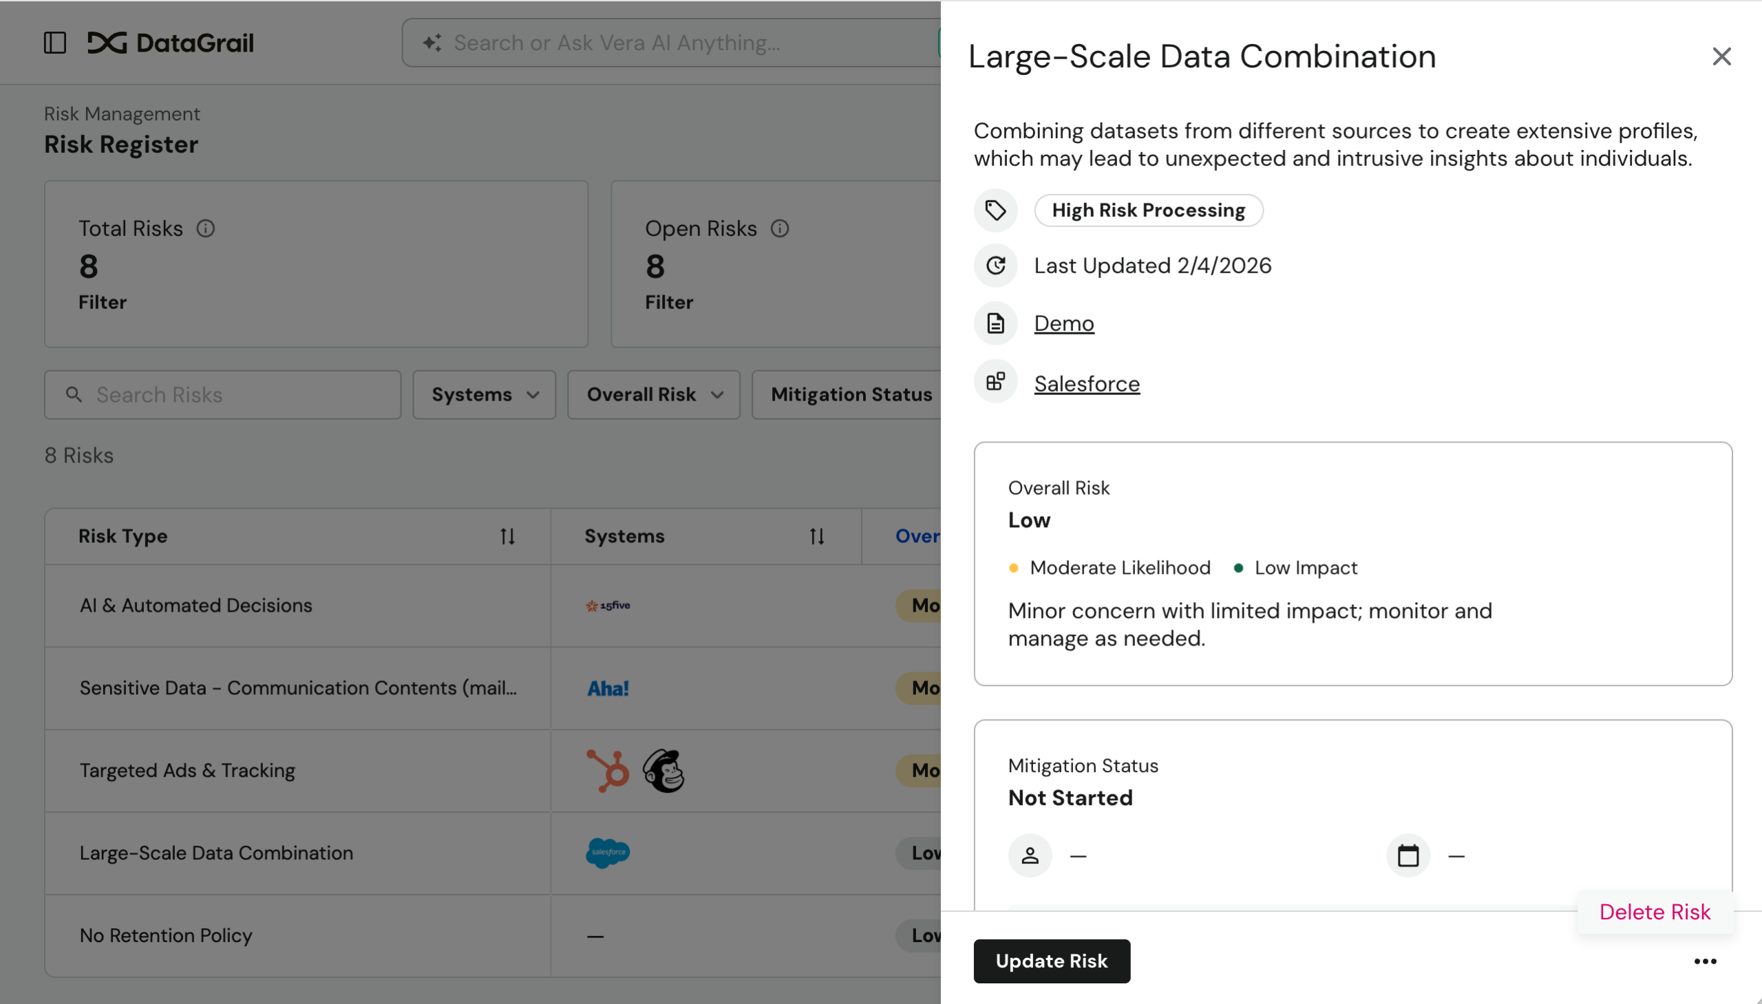Click the Salesforce icon in Large-Scale Data Combination row
The height and width of the screenshot is (1004, 1762).
tap(607, 853)
